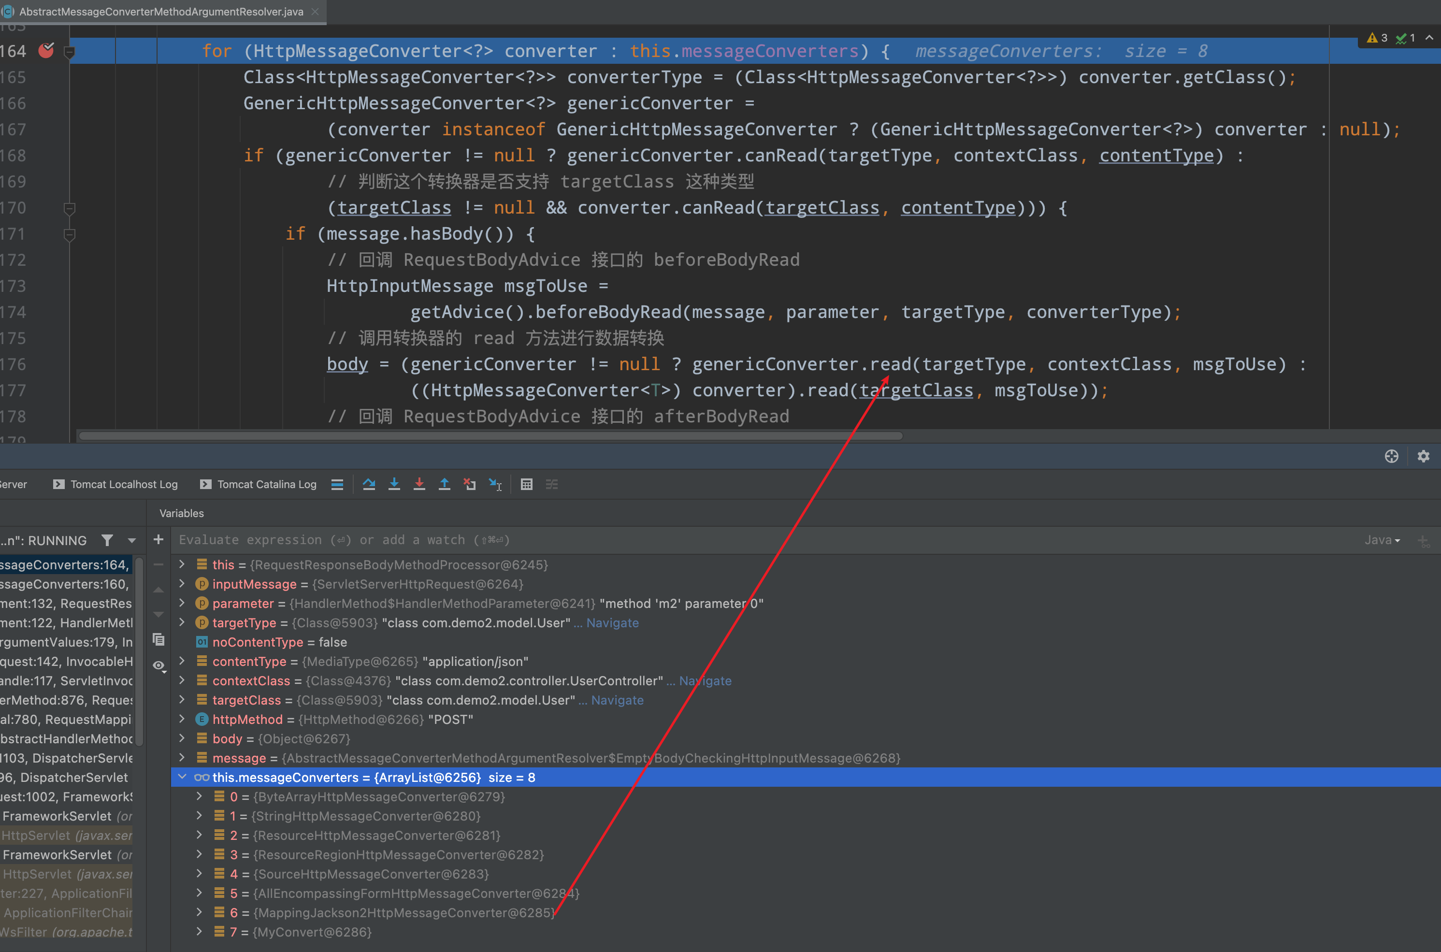This screenshot has width=1441, height=952.
Task: Toggle the frames filter icon near RUNNING
Action: [107, 540]
